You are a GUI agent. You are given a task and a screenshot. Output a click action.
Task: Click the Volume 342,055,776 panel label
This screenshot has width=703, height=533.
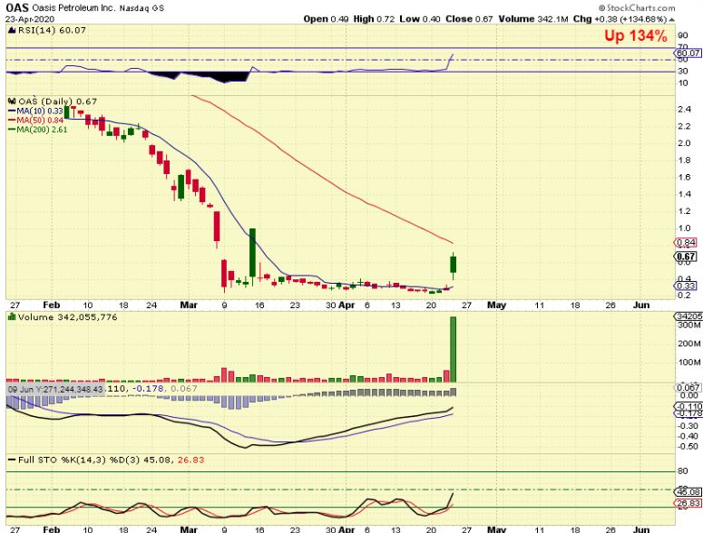click(x=68, y=317)
